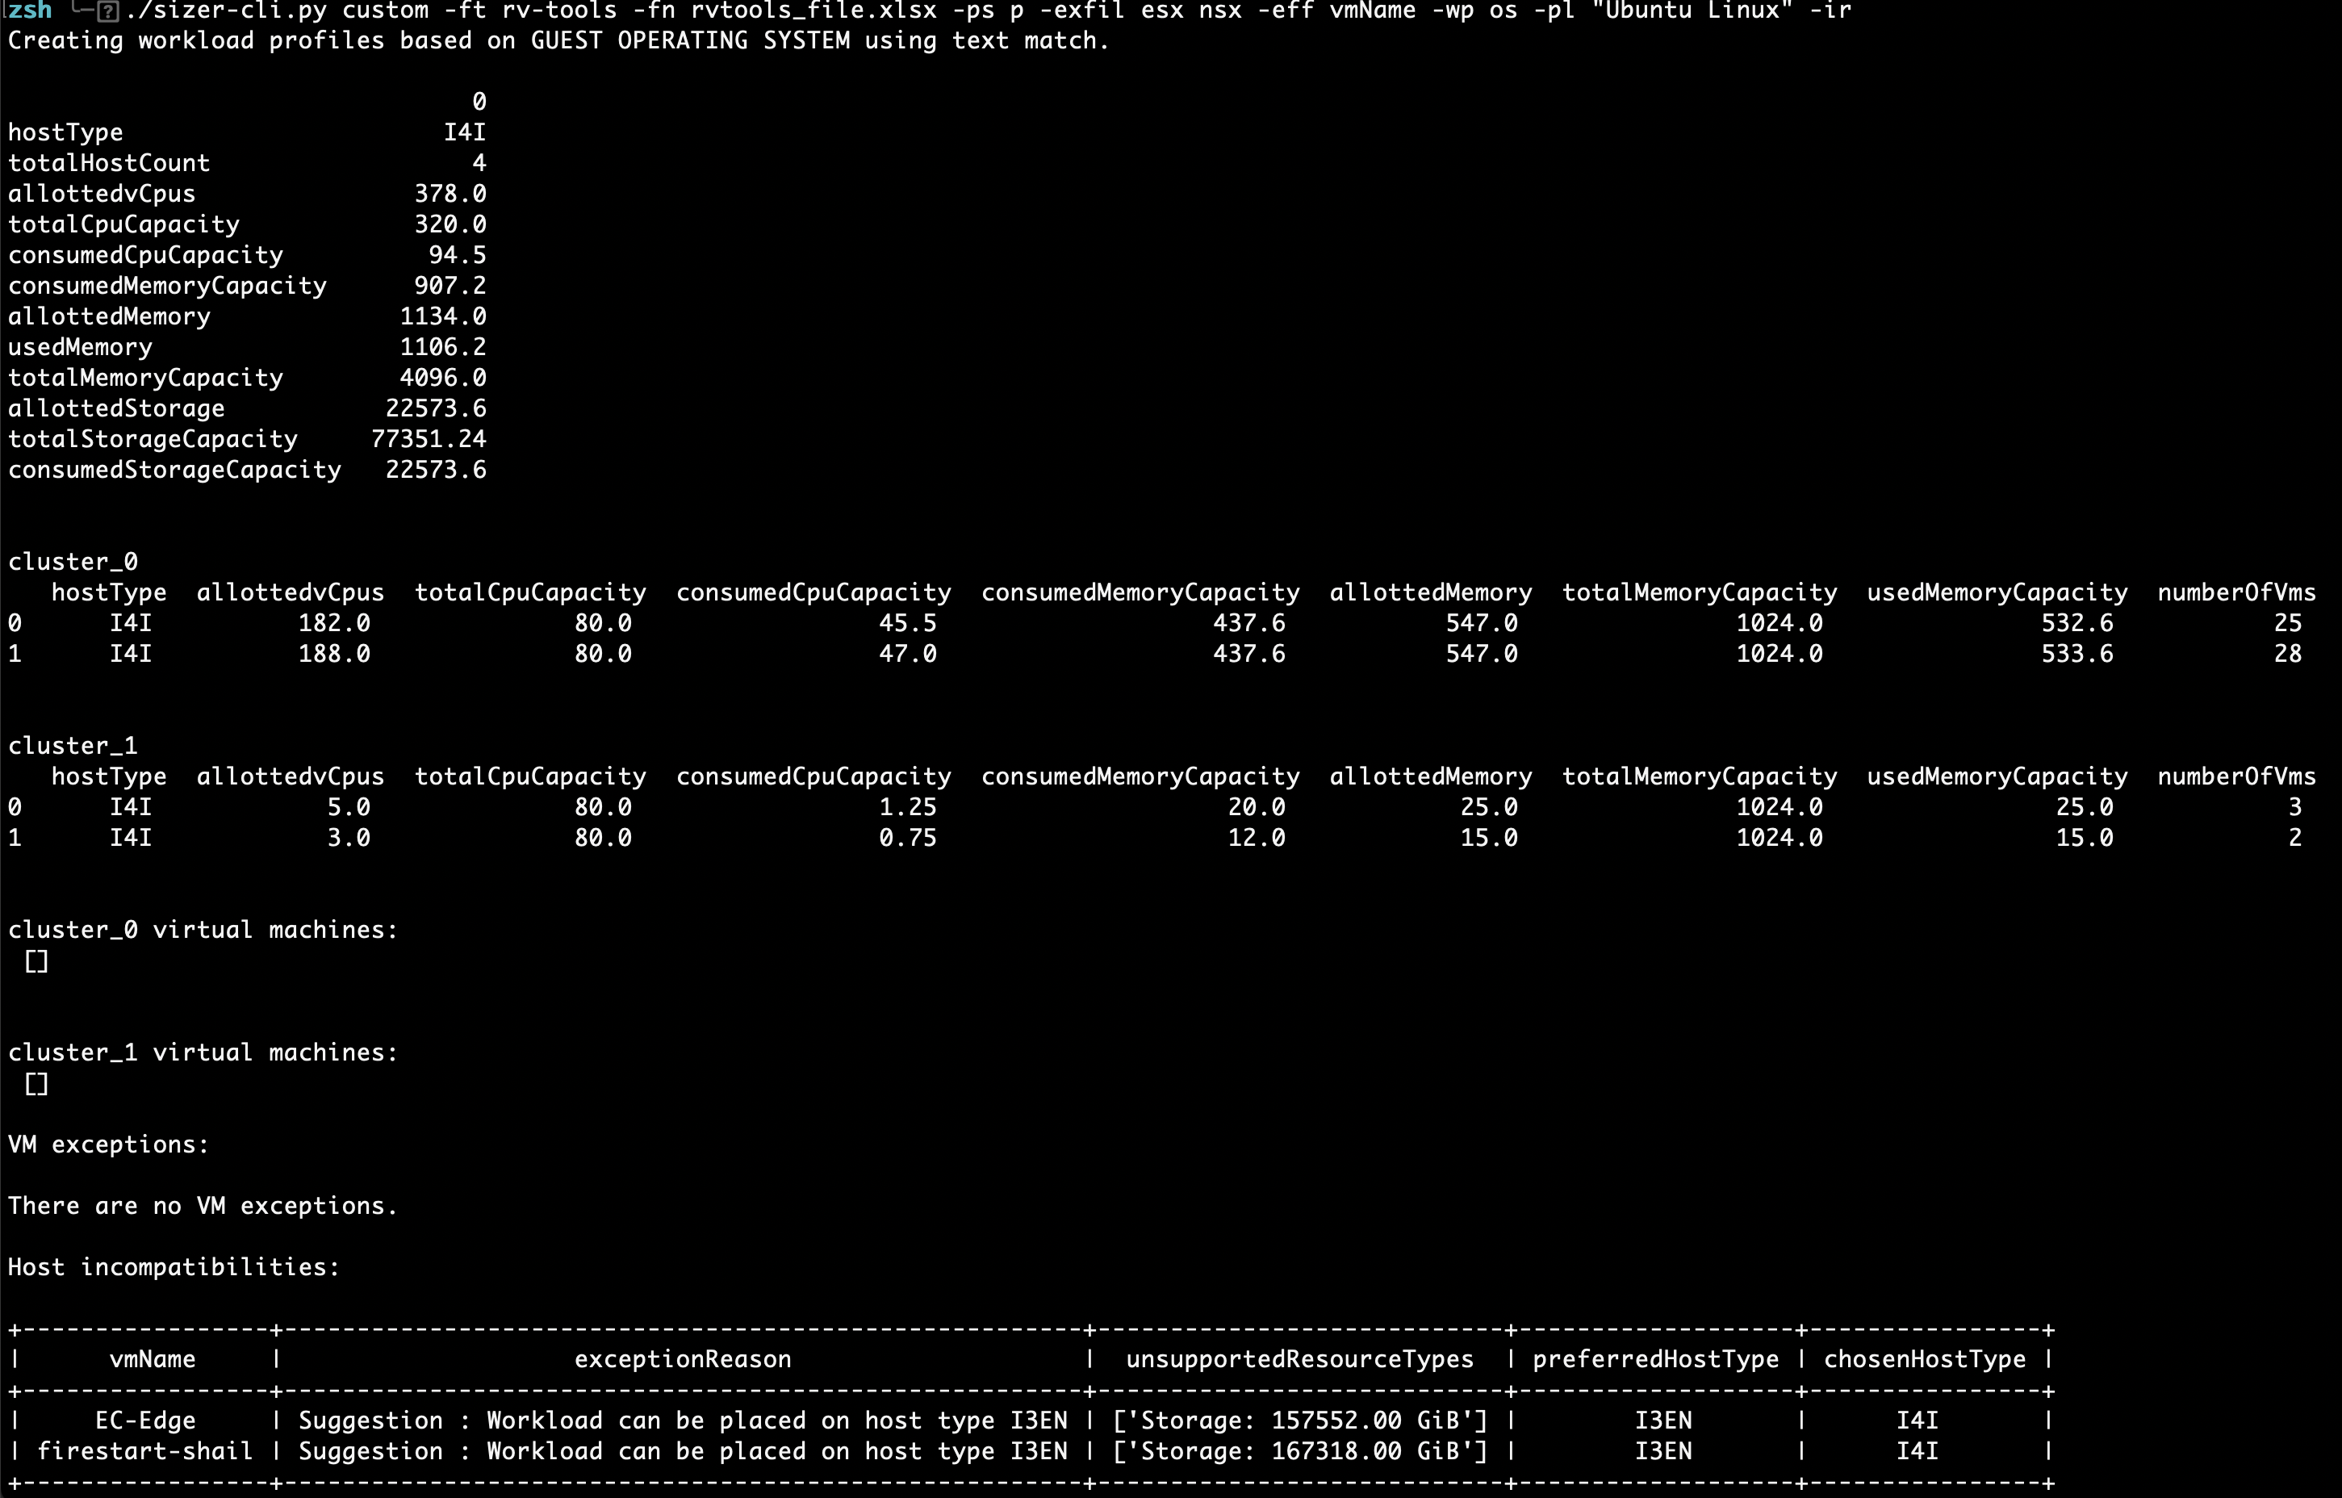Click the question-mark glyph box in prompt
This screenshot has height=1498, width=2342.
pos(109,11)
